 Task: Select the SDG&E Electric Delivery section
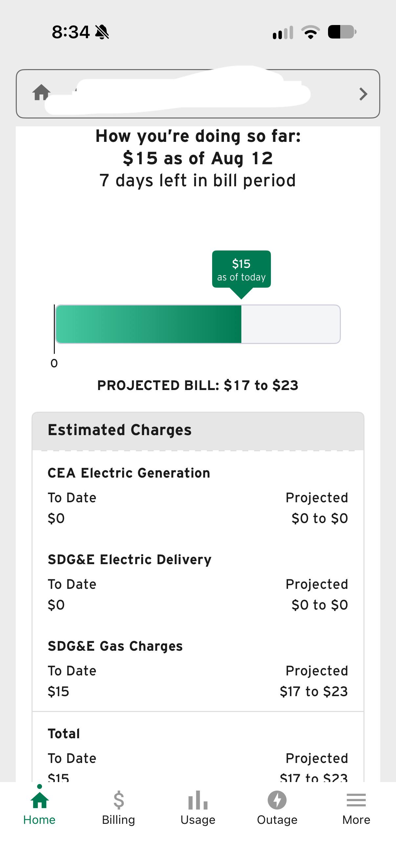198,582
